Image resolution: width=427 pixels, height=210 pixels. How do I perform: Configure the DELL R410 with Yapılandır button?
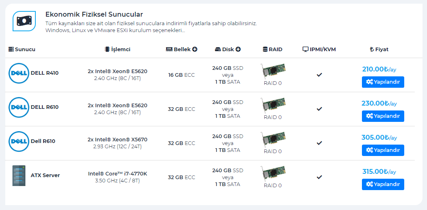(x=383, y=82)
